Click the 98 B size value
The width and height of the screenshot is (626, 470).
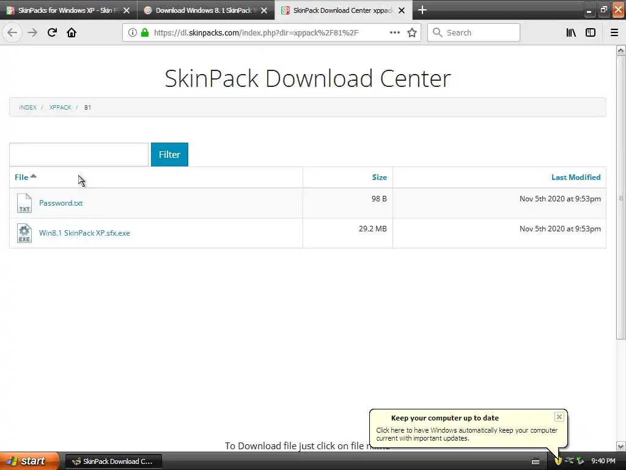click(x=379, y=199)
